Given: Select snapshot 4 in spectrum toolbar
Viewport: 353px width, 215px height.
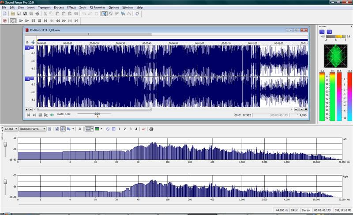Looking at the screenshot, I should tap(136, 129).
